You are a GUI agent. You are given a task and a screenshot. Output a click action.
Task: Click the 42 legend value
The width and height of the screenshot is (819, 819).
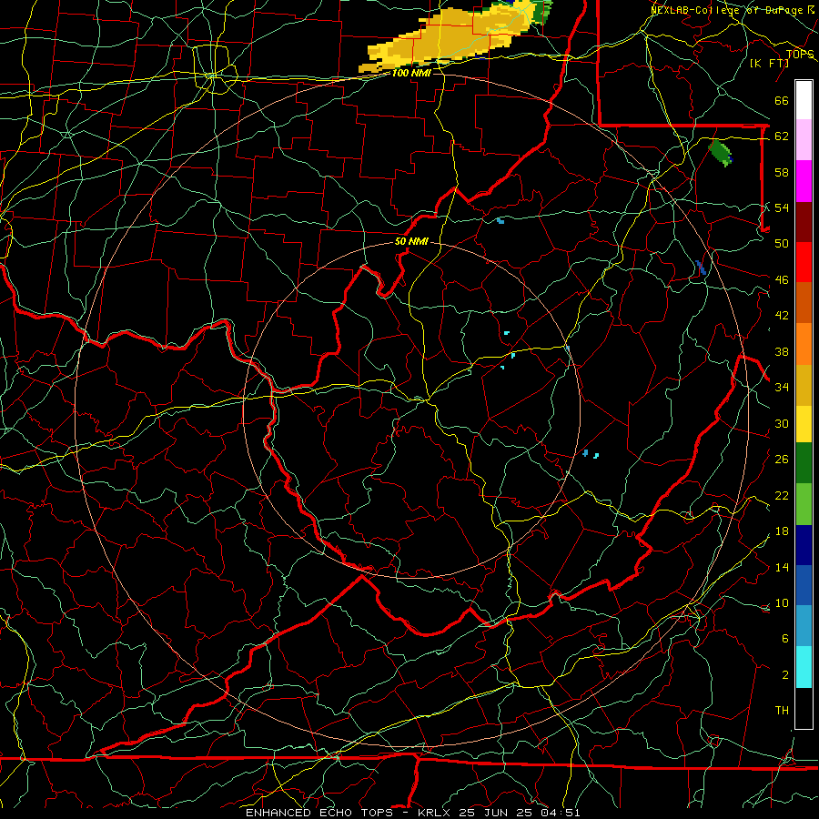point(782,316)
